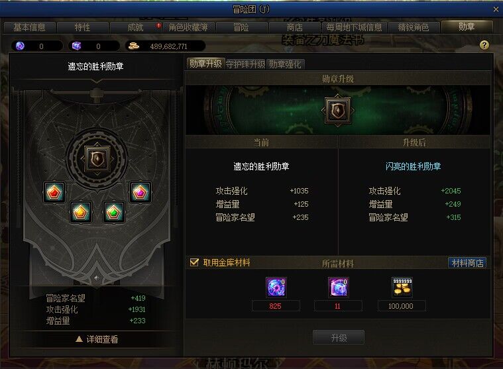Select the pink gem slot
The width and height of the screenshot is (503, 369).
140,192
